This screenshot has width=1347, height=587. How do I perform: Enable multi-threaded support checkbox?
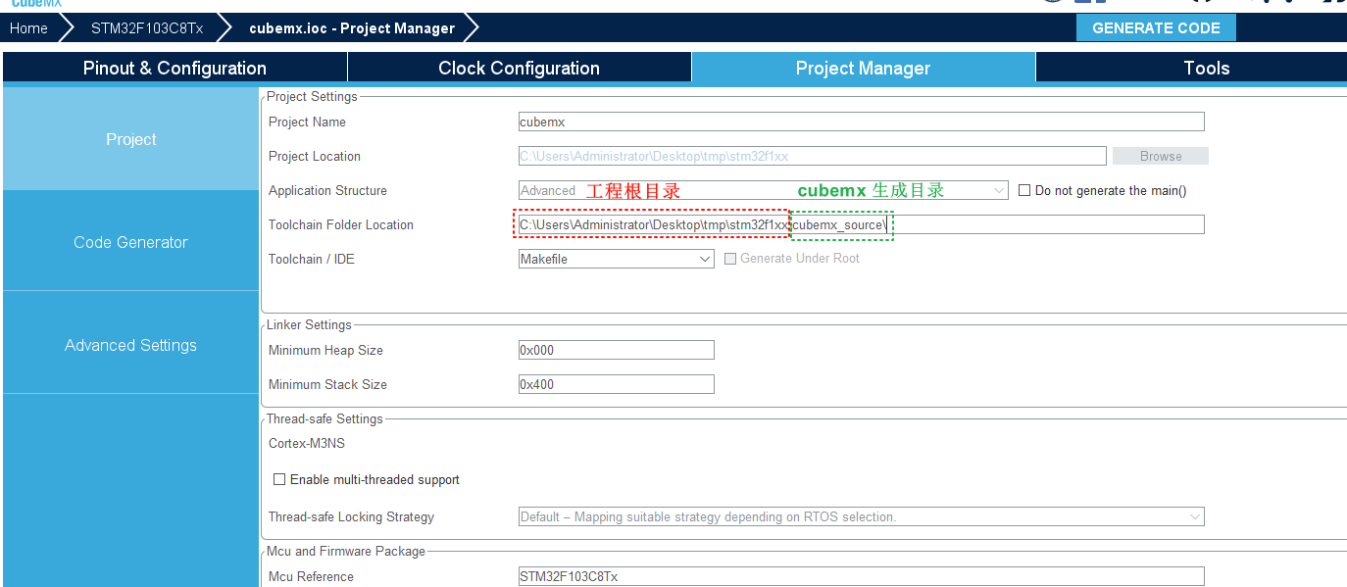click(279, 479)
